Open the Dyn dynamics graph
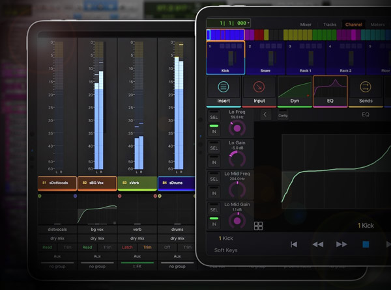Image resolution: width=391 pixels, height=290 pixels. click(295, 91)
